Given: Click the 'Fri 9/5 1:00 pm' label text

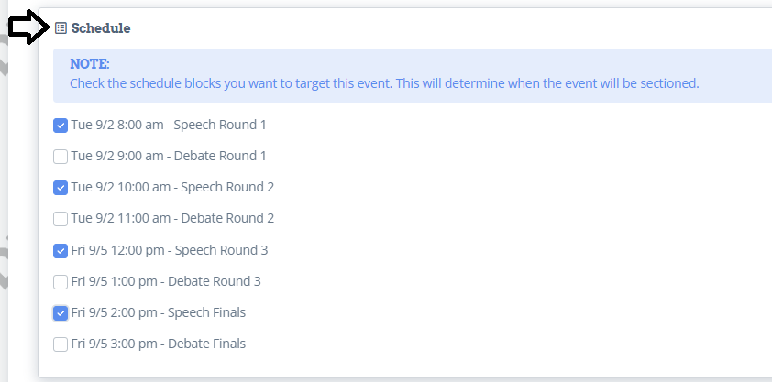Looking at the screenshot, I should pyautogui.click(x=115, y=281).
